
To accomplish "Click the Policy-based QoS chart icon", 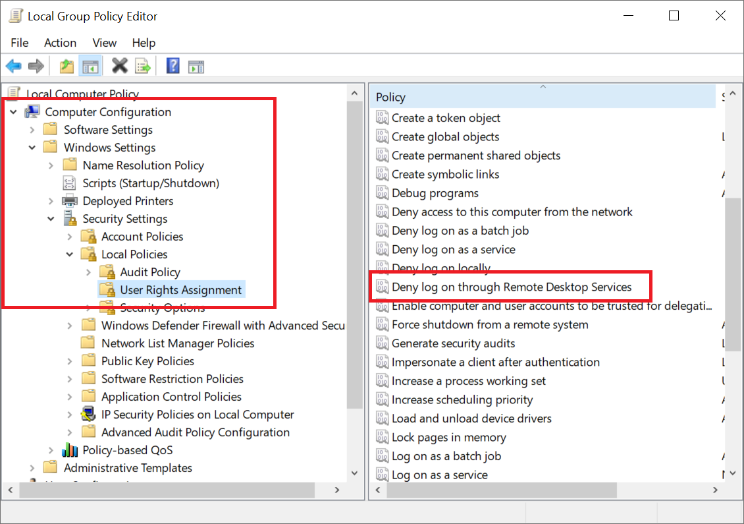I will tap(70, 450).
